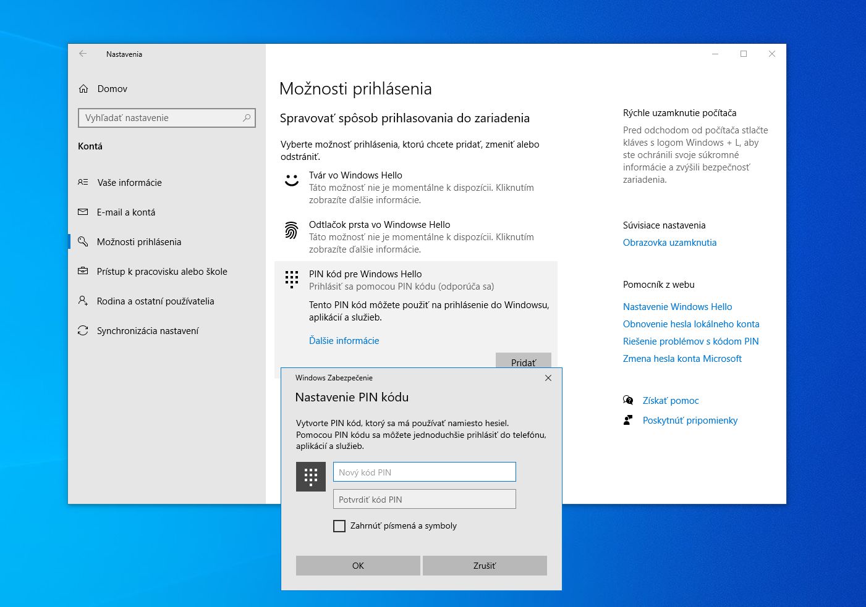Cancel PIN setup with Zrušiť button
The width and height of the screenshot is (866, 607).
[x=485, y=566]
